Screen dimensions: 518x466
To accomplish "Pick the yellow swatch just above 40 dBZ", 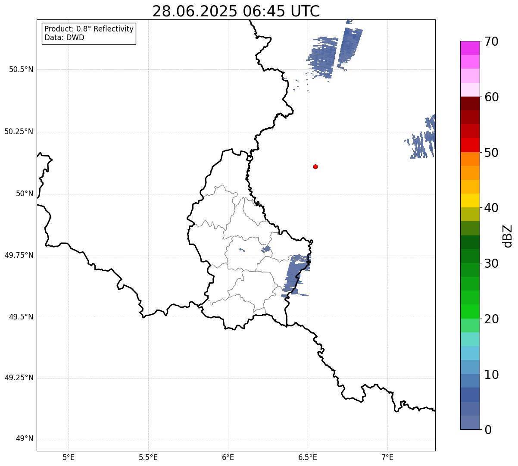I will 470,201.
